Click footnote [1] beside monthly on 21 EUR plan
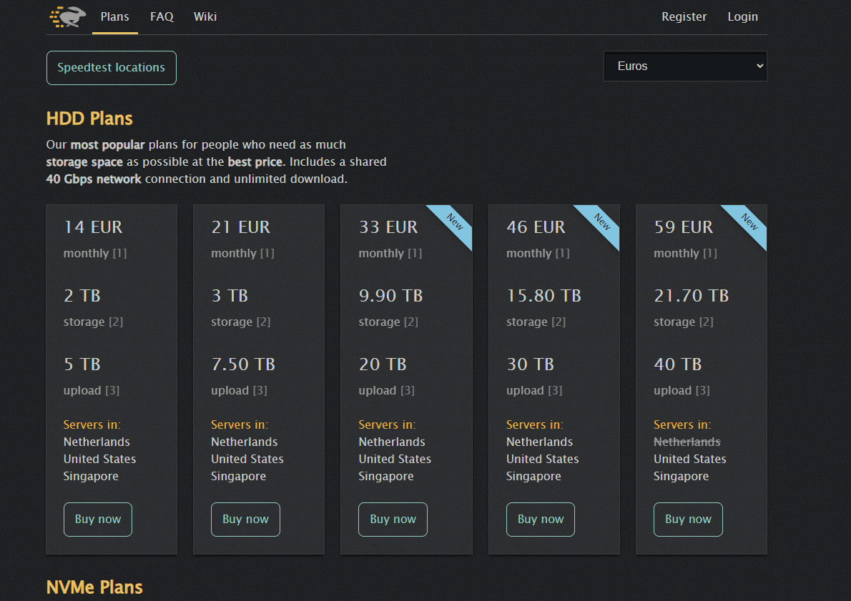851x601 pixels. click(x=267, y=253)
